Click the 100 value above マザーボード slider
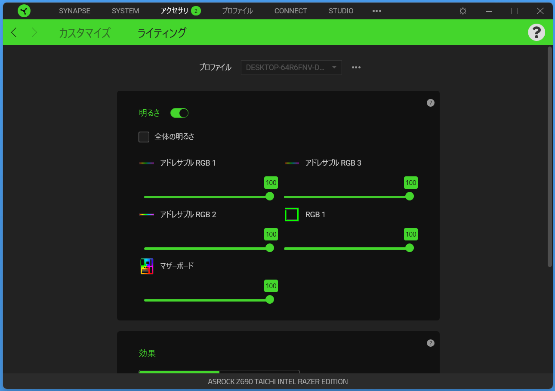This screenshot has width=555, height=391. point(271,286)
